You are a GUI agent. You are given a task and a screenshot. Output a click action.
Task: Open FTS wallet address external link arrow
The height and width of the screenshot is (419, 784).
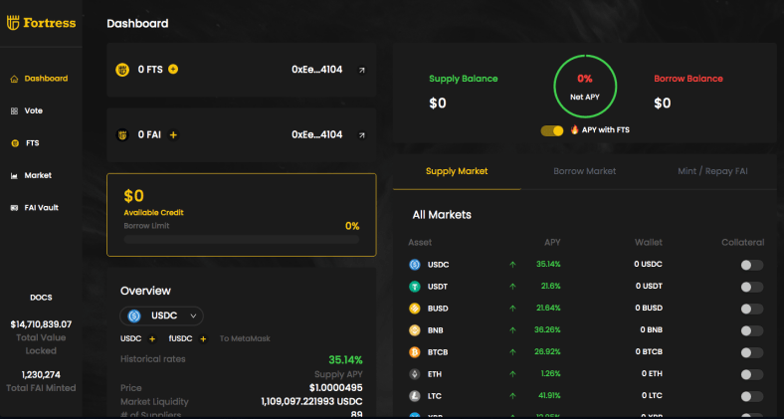point(361,70)
